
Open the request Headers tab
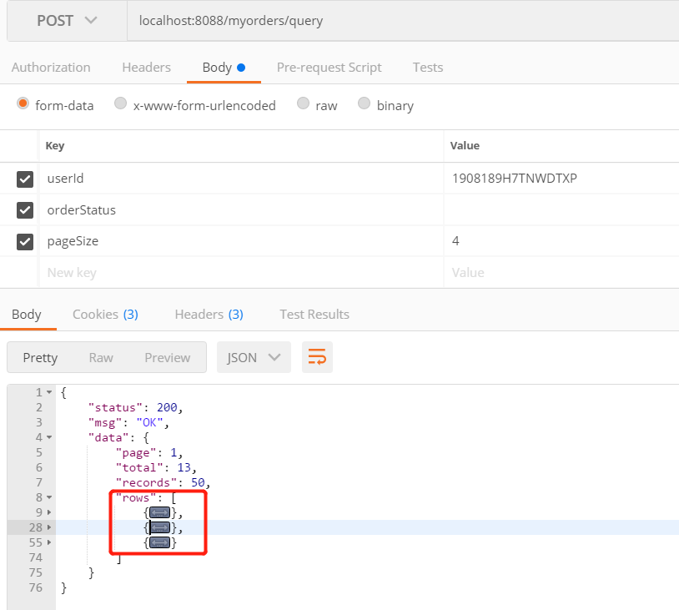pyautogui.click(x=146, y=68)
